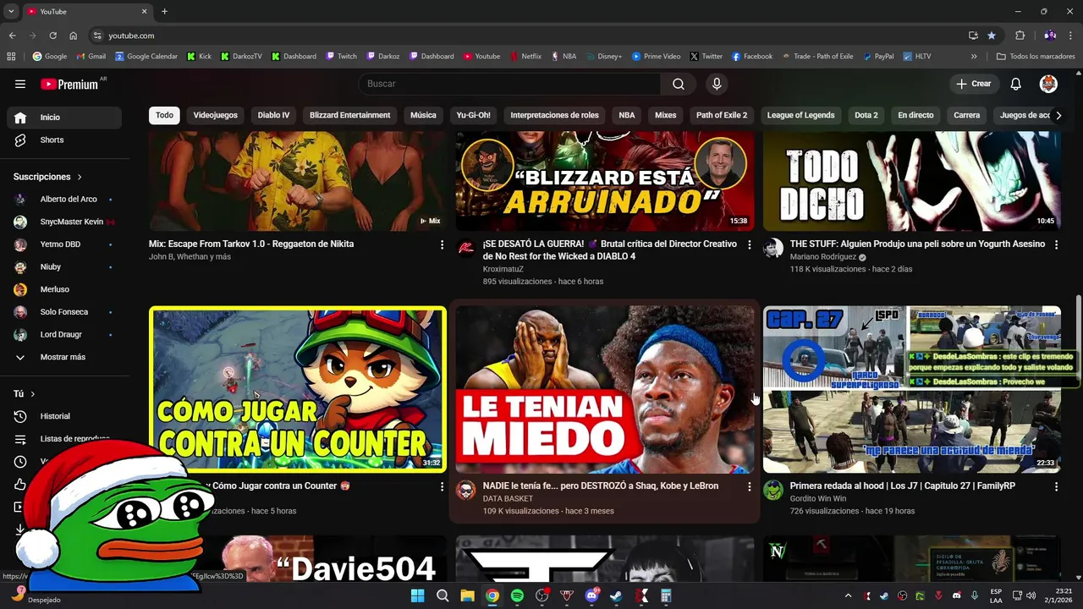Screen dimensions: 1083x609
Task: Go to Inicio in the sidebar
Action: tap(64, 118)
